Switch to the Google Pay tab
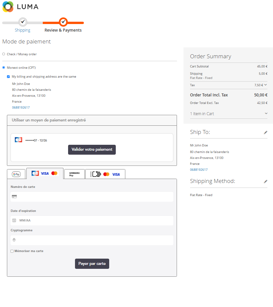273x307 pixels. [16, 174]
